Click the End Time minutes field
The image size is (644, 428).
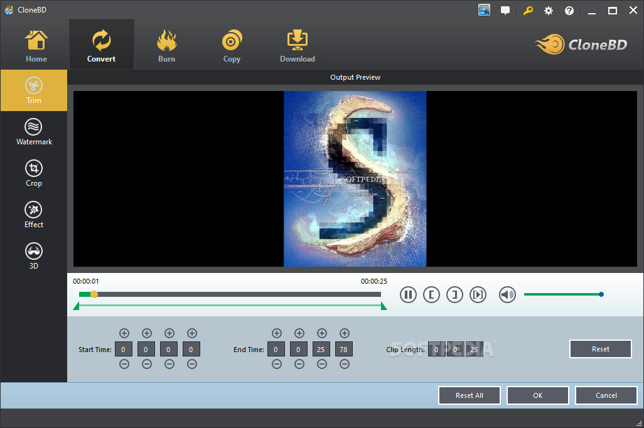299,349
